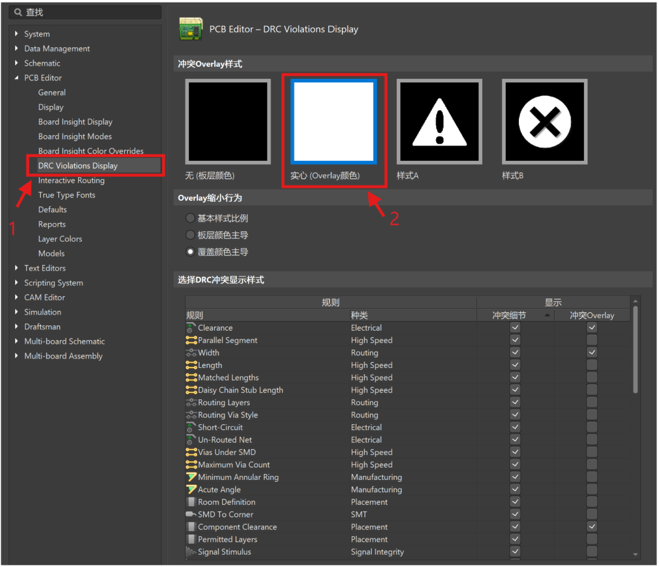This screenshot has width=659, height=567.
Task: Click the search magnifier icon
Action: pos(18,12)
